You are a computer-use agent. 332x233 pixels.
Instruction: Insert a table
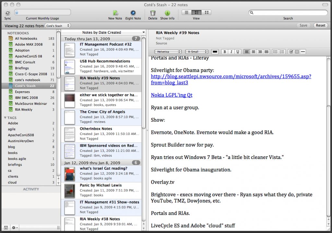(x=297, y=52)
